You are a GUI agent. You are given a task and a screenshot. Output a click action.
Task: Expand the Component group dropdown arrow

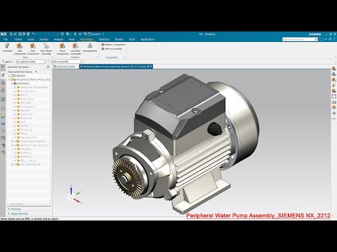[124, 57]
